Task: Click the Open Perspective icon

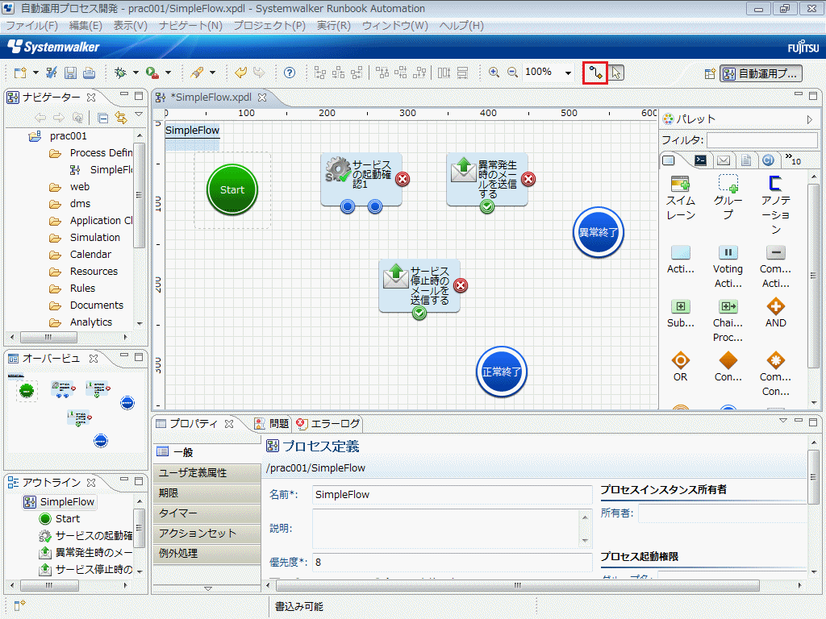Action: pos(710,73)
